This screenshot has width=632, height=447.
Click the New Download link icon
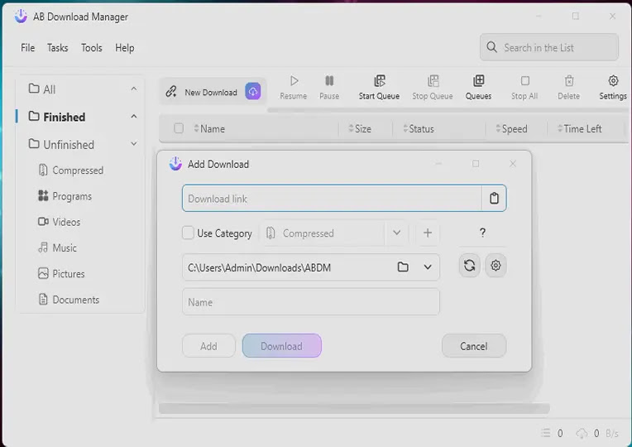[x=171, y=92]
